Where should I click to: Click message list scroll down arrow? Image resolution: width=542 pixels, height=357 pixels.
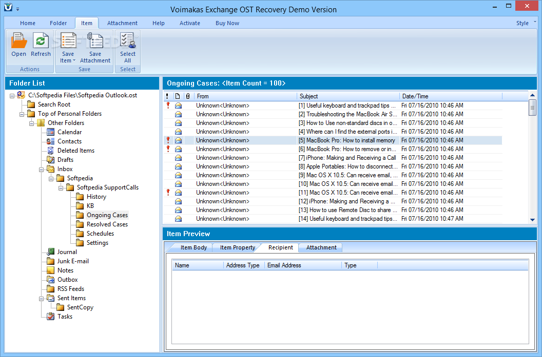532,220
